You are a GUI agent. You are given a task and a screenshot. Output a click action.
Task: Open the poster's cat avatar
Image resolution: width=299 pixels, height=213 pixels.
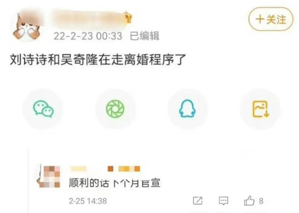(x=27, y=27)
